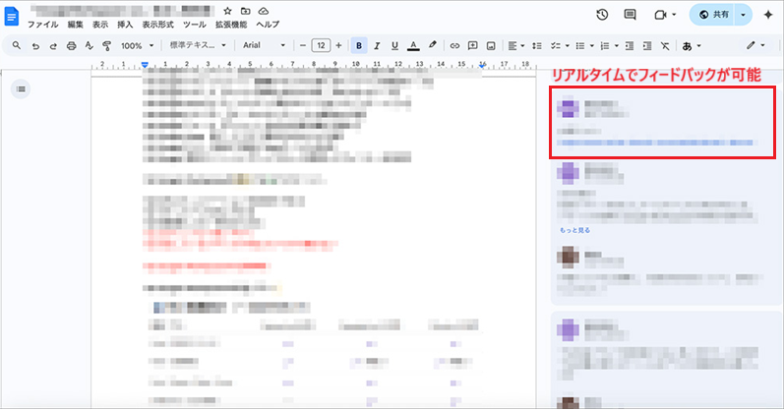
Task: Expand the arrow next to 共有 button
Action: (x=743, y=15)
